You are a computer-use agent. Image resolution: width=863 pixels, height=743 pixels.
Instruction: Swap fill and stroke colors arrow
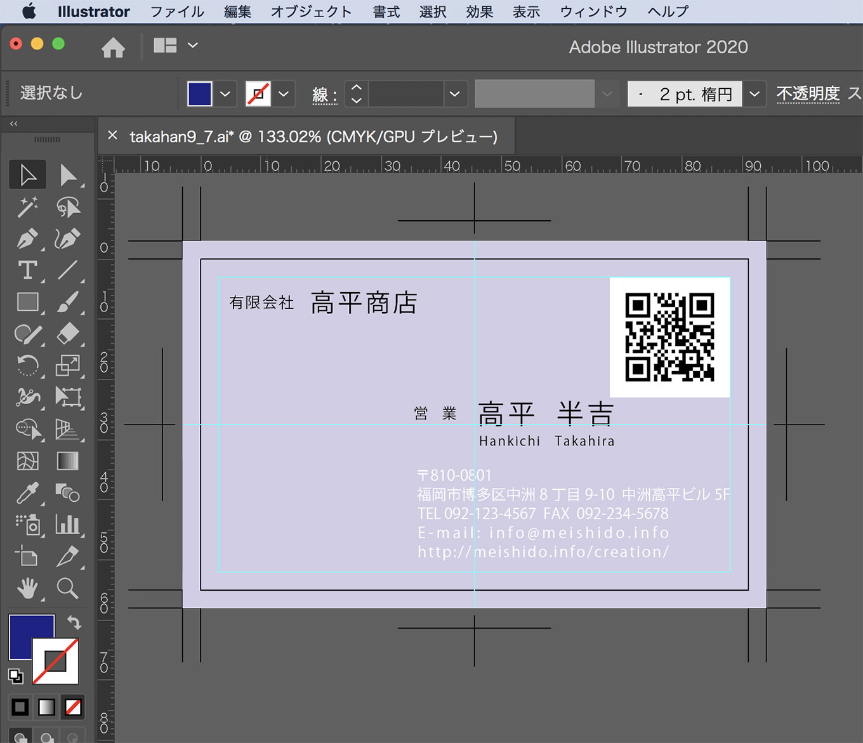click(x=74, y=622)
